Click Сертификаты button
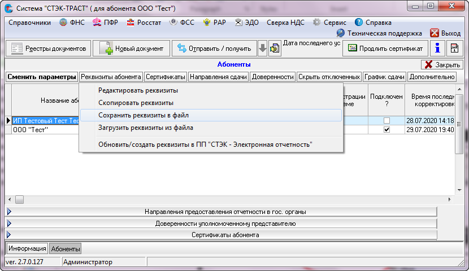The height and width of the screenshot is (271, 469). [166, 77]
